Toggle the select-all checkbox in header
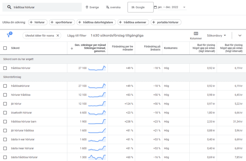This screenshot has height=161, width=246. [5, 48]
